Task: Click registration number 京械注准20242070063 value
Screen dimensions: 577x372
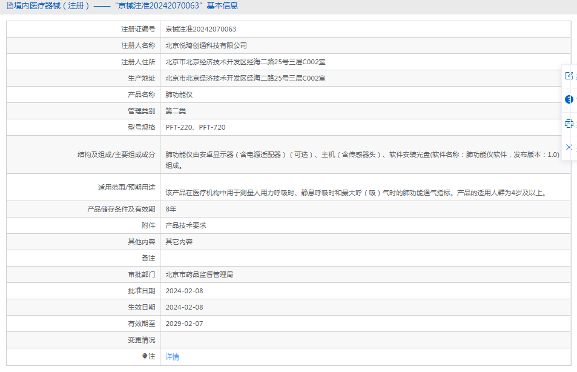Action: coord(201,29)
